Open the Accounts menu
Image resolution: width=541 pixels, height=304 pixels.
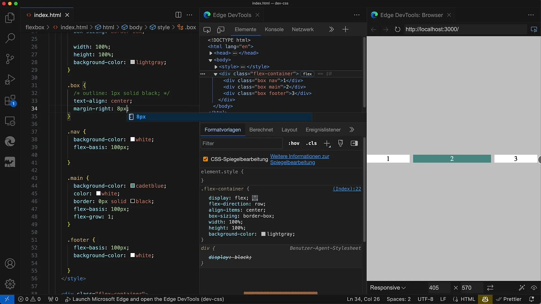point(10,264)
